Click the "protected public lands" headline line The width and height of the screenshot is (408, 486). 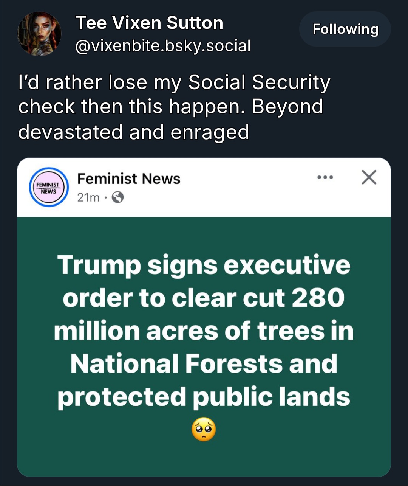204,397
